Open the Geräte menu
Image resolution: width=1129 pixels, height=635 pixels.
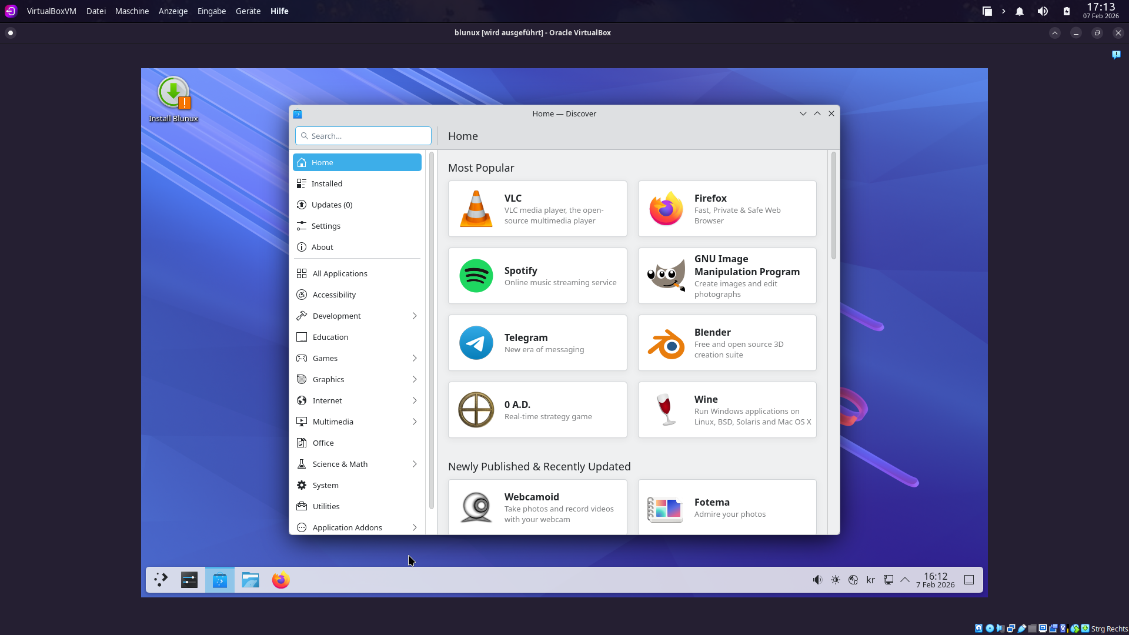tap(248, 11)
